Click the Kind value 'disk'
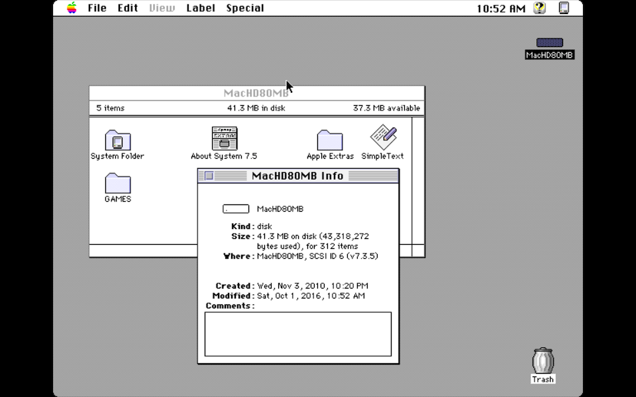This screenshot has width=636, height=397. pos(264,226)
